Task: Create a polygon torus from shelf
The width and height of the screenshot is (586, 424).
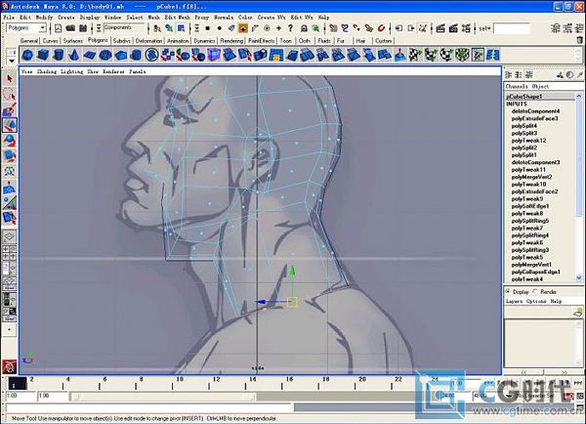Action: (105, 56)
